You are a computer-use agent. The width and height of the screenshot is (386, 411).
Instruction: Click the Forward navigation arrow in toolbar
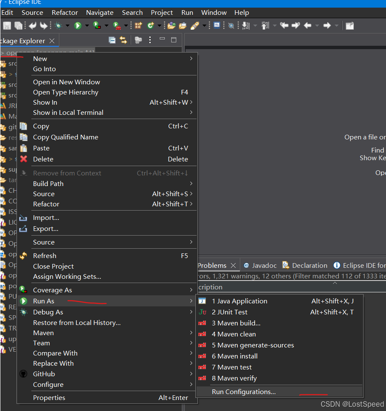click(x=327, y=25)
